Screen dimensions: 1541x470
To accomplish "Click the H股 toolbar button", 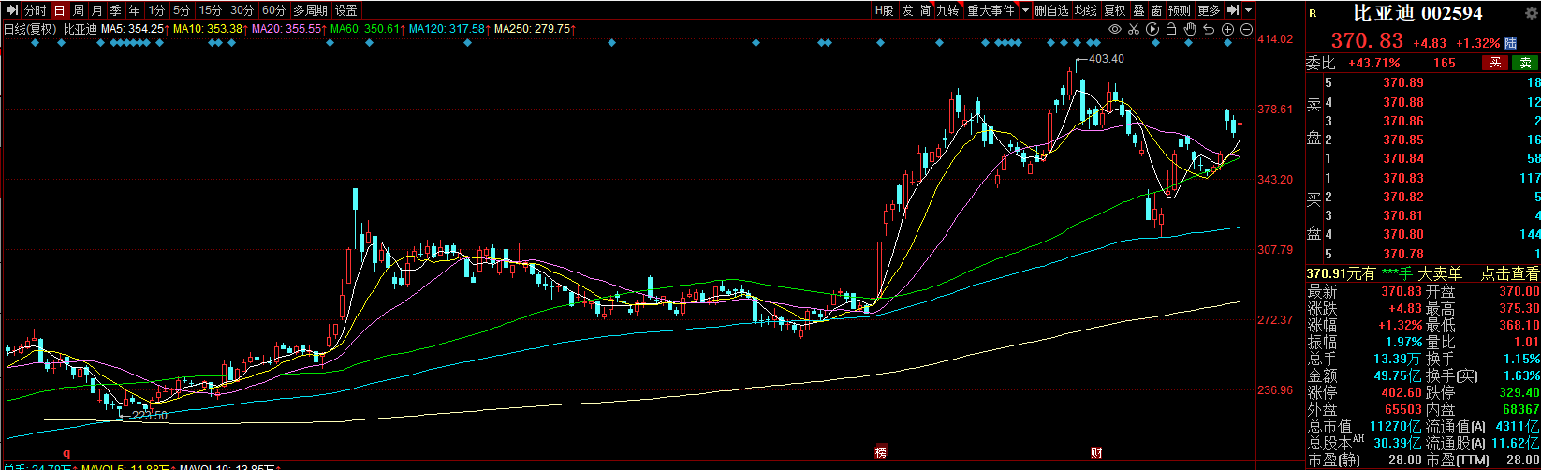I will coord(884,10).
